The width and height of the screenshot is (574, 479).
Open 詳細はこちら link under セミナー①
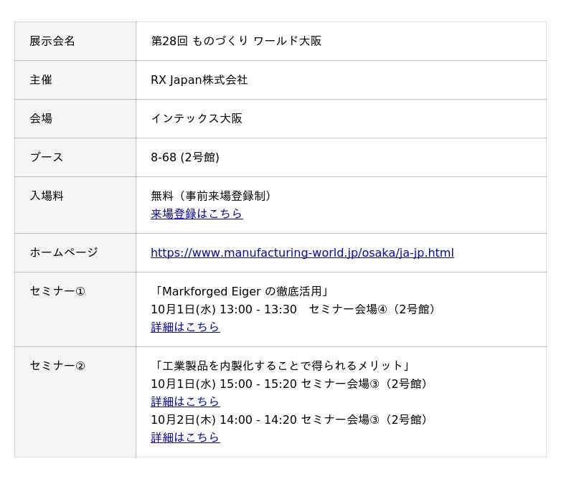pyautogui.click(x=184, y=327)
